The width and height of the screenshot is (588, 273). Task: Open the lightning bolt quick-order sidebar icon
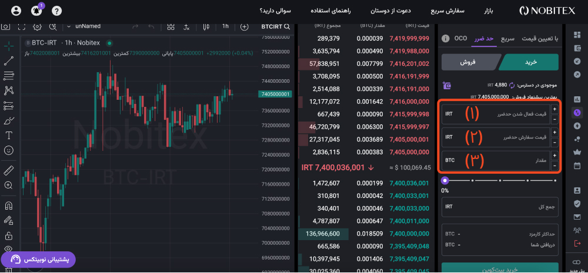(x=577, y=126)
